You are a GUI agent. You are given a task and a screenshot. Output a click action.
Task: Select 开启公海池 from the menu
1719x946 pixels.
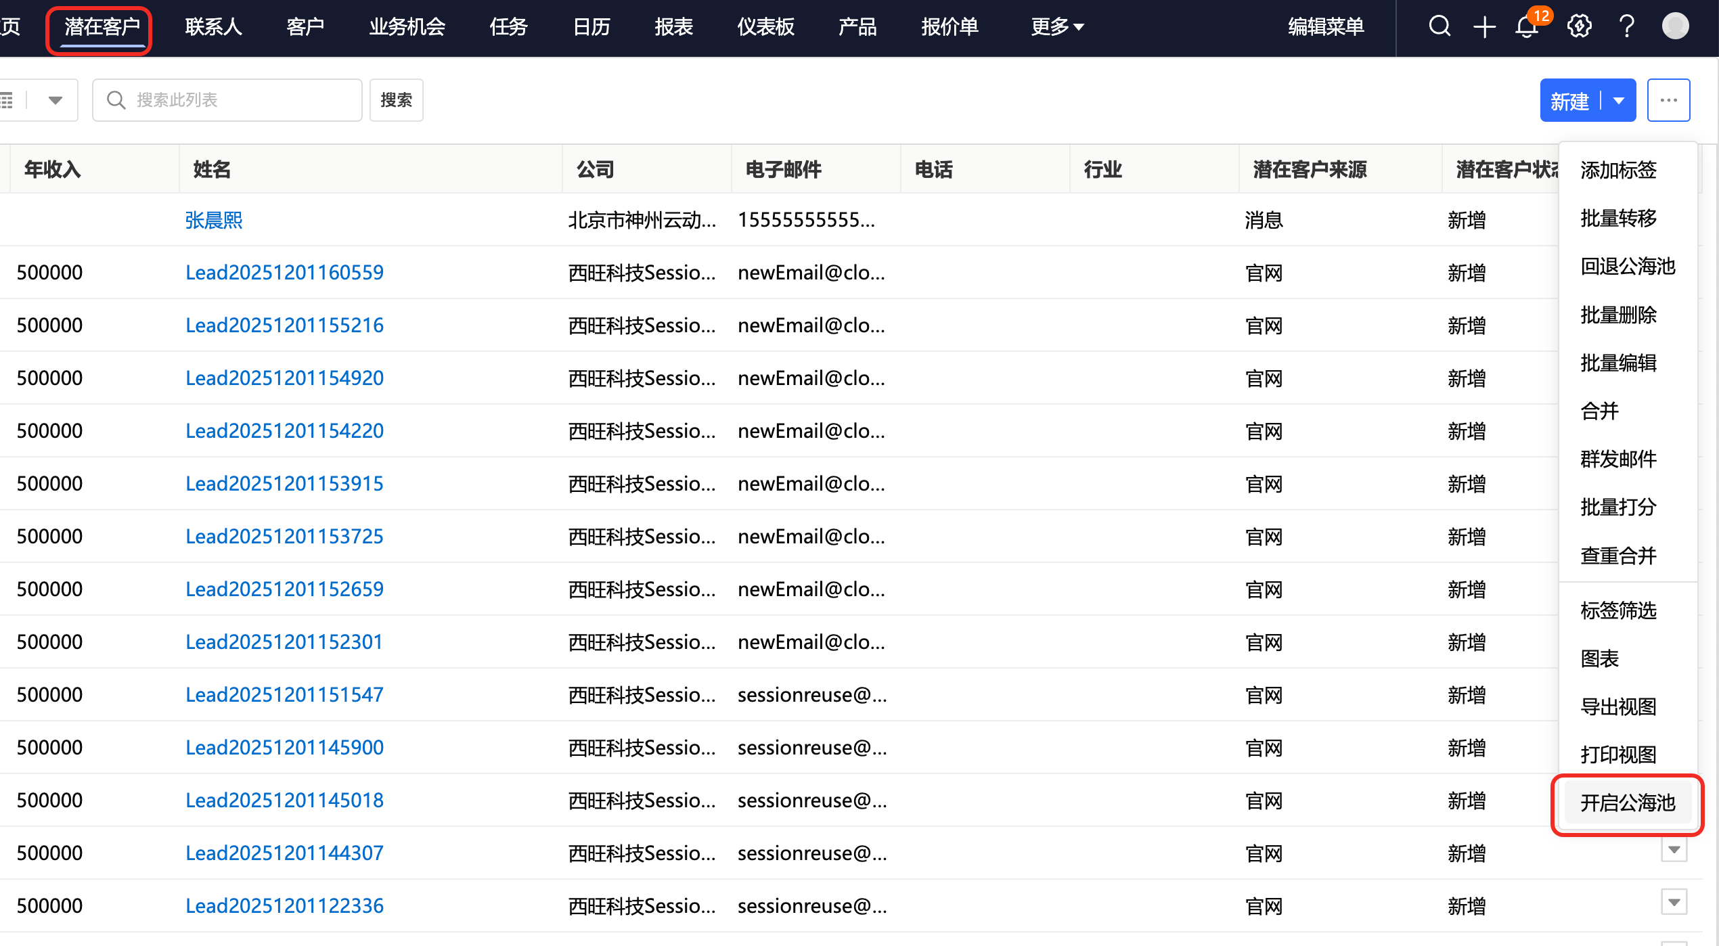pyautogui.click(x=1627, y=803)
